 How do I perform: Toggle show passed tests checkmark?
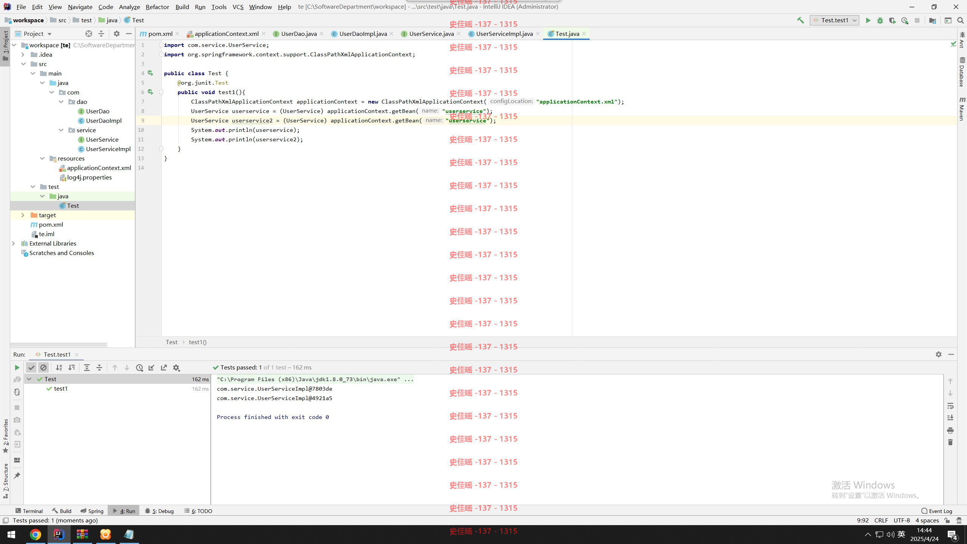pos(31,368)
